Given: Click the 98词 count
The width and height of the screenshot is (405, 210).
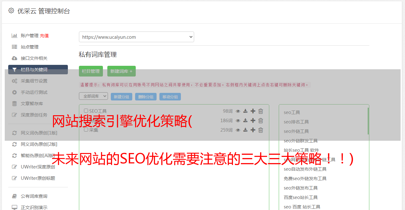Looking at the screenshot, I should [x=228, y=111].
